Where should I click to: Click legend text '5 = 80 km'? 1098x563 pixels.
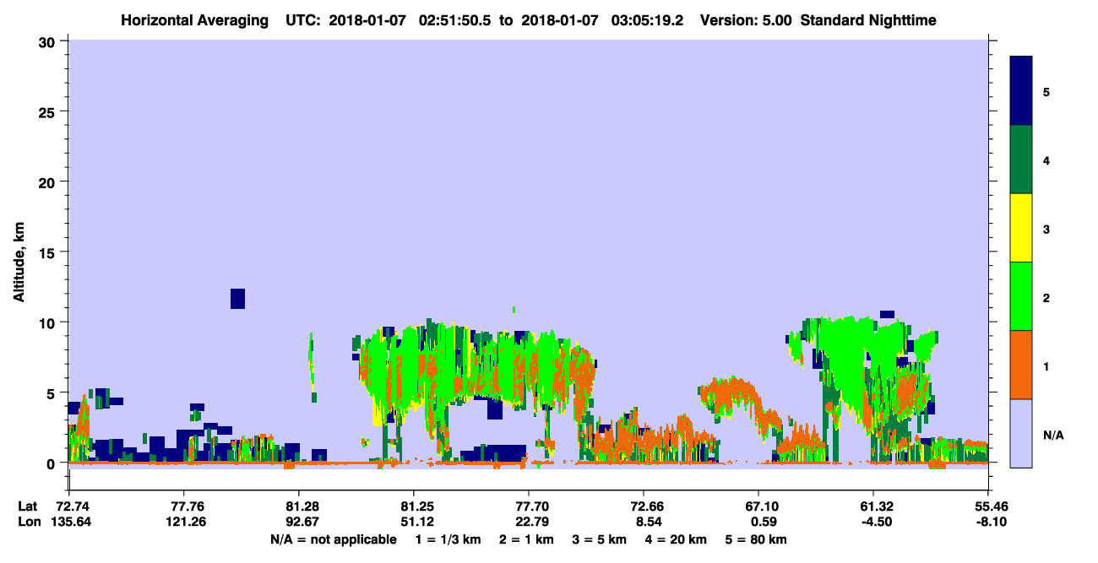coord(754,540)
